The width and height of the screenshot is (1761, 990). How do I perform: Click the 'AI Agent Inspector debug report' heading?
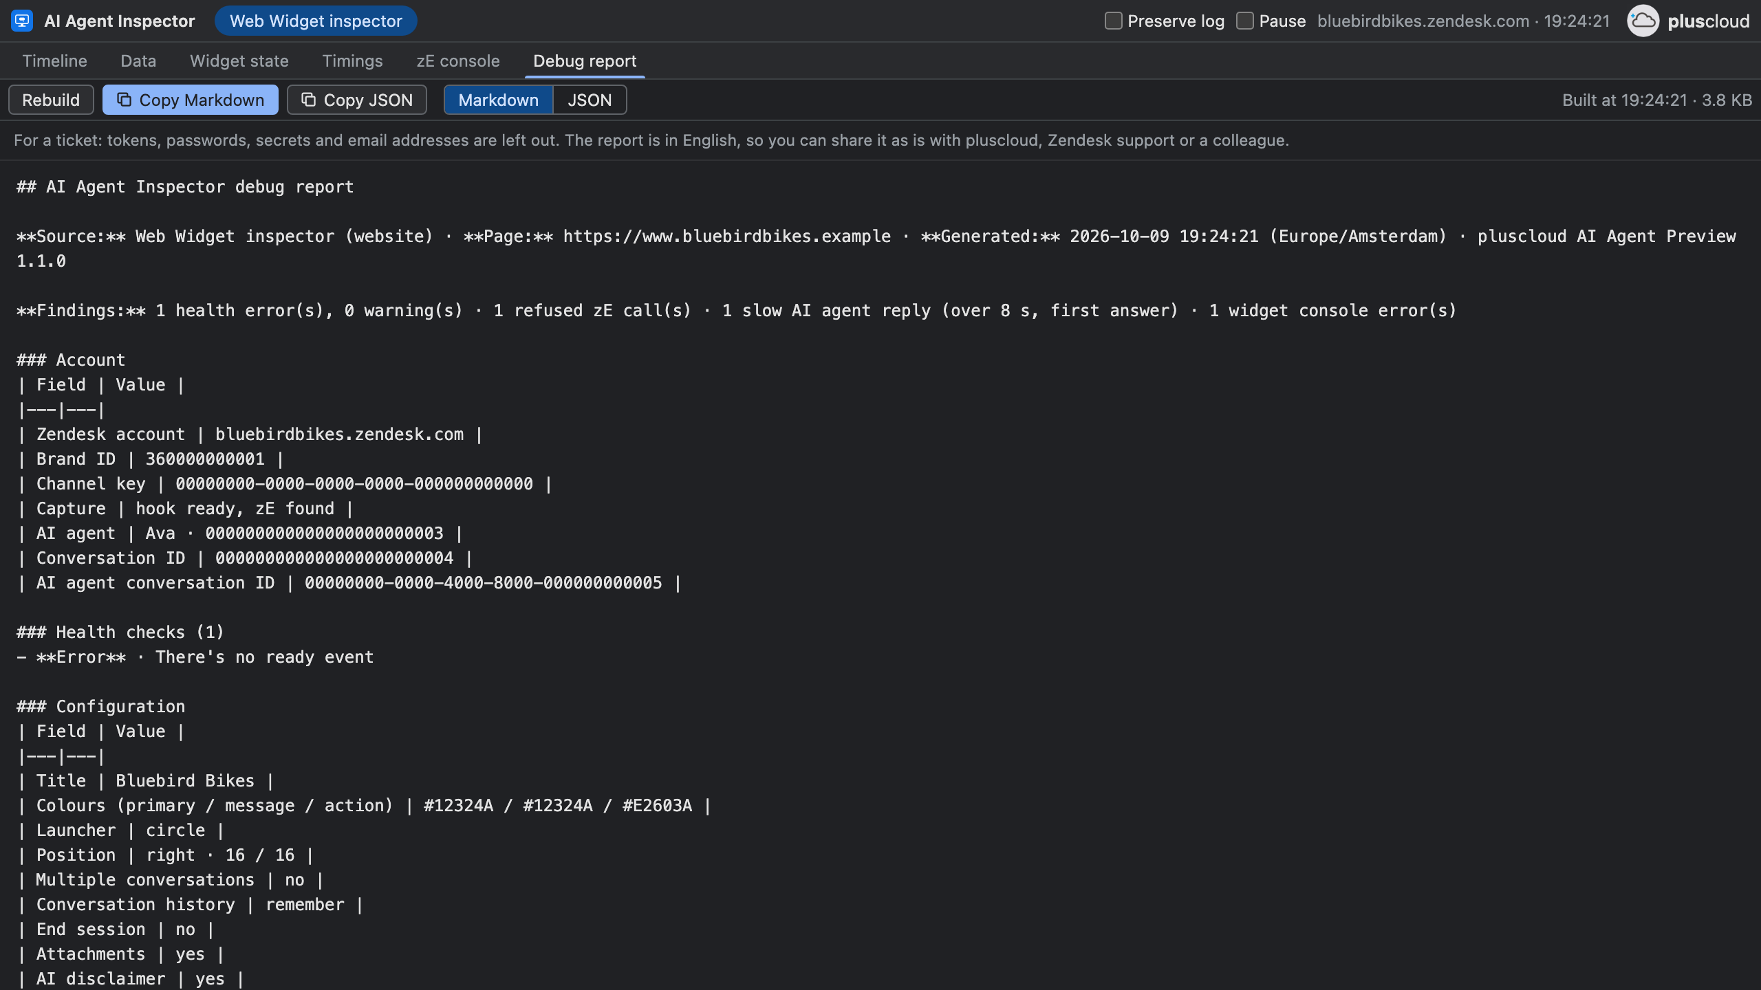(x=185, y=187)
